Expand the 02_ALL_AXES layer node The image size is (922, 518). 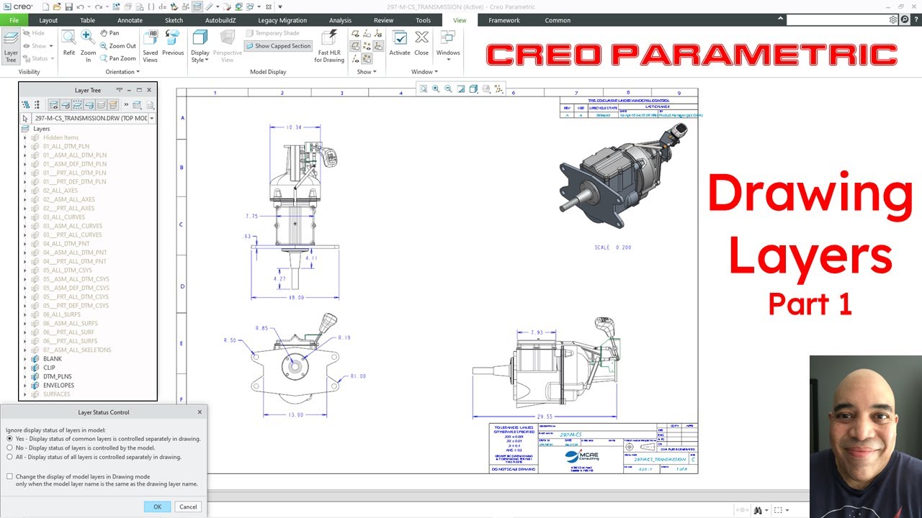25,191
